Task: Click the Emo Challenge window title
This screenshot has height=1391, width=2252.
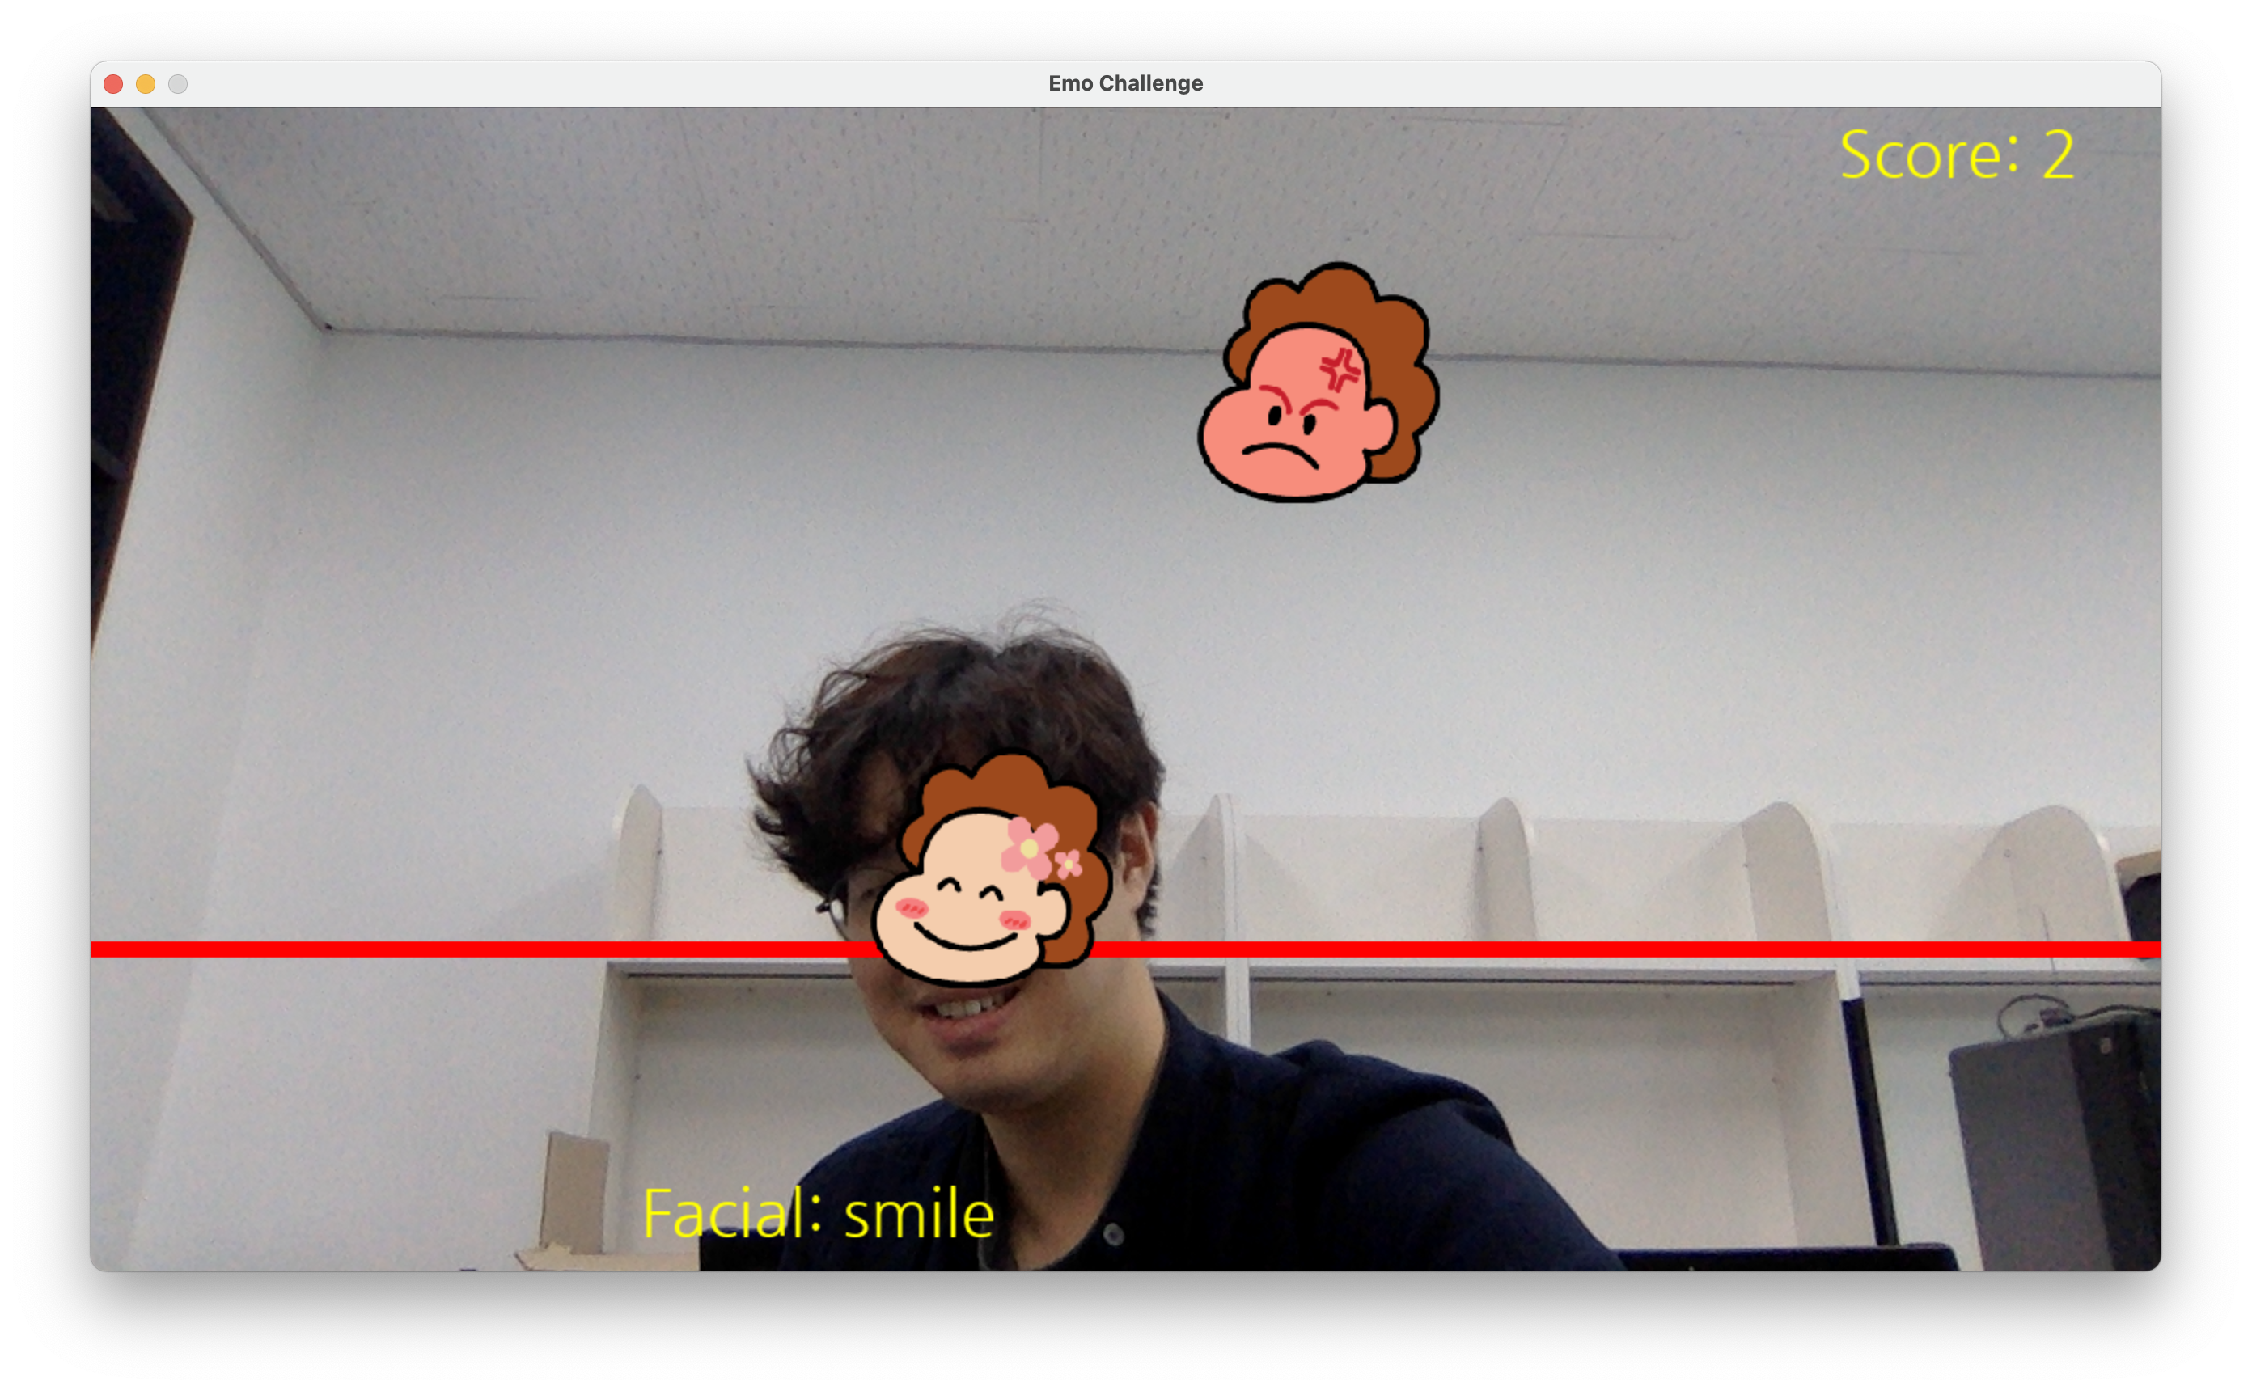Action: tap(1125, 84)
